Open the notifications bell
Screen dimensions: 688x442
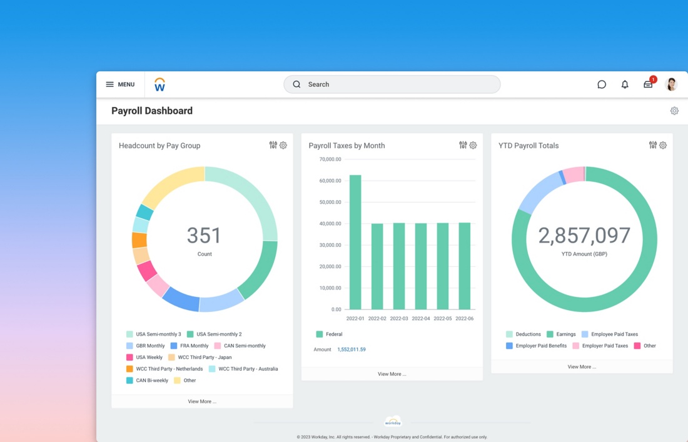[625, 84]
